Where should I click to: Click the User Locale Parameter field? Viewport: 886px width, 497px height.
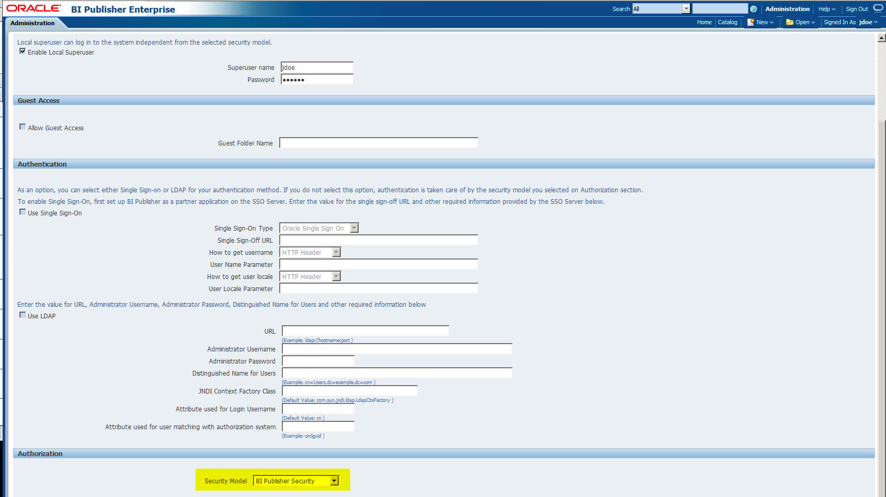point(379,288)
